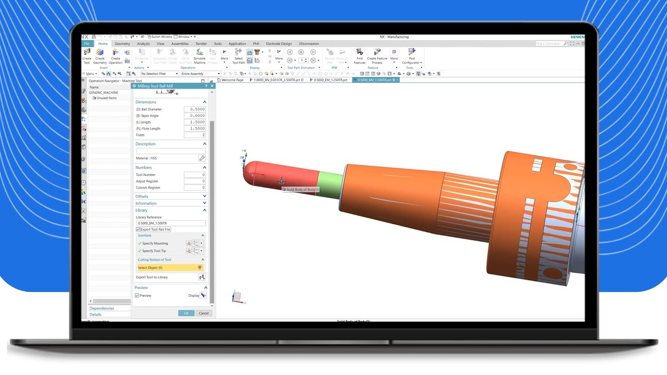Open the Specify Mounting CSYS dialog icon
Viewport: 667px width, 375px height.
point(189,243)
